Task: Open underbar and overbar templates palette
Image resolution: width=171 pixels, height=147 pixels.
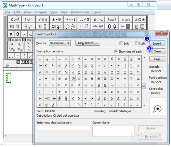Action: pyautogui.click(x=84, y=27)
